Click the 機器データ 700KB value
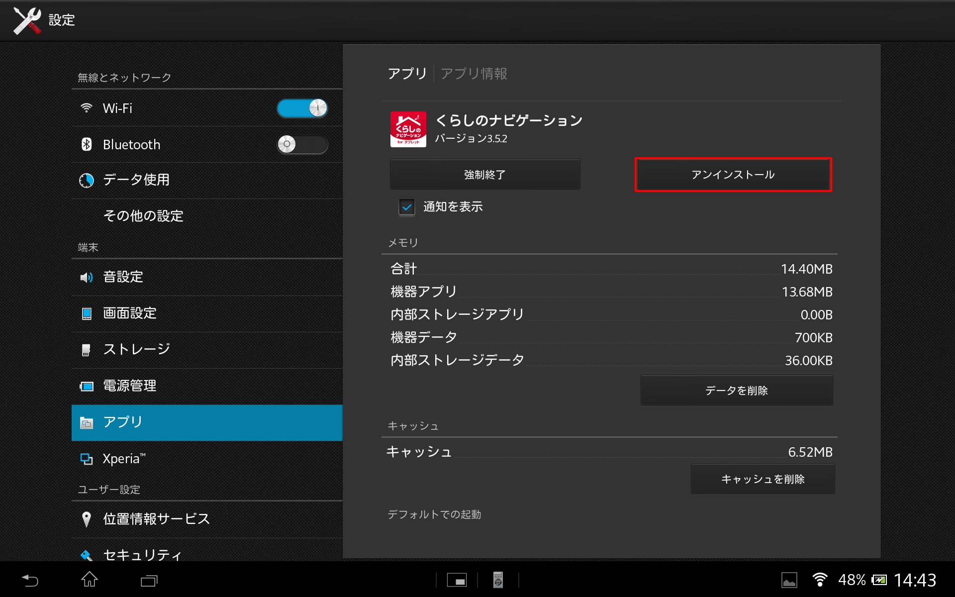Screen dimensions: 955x597 [x=814, y=338]
